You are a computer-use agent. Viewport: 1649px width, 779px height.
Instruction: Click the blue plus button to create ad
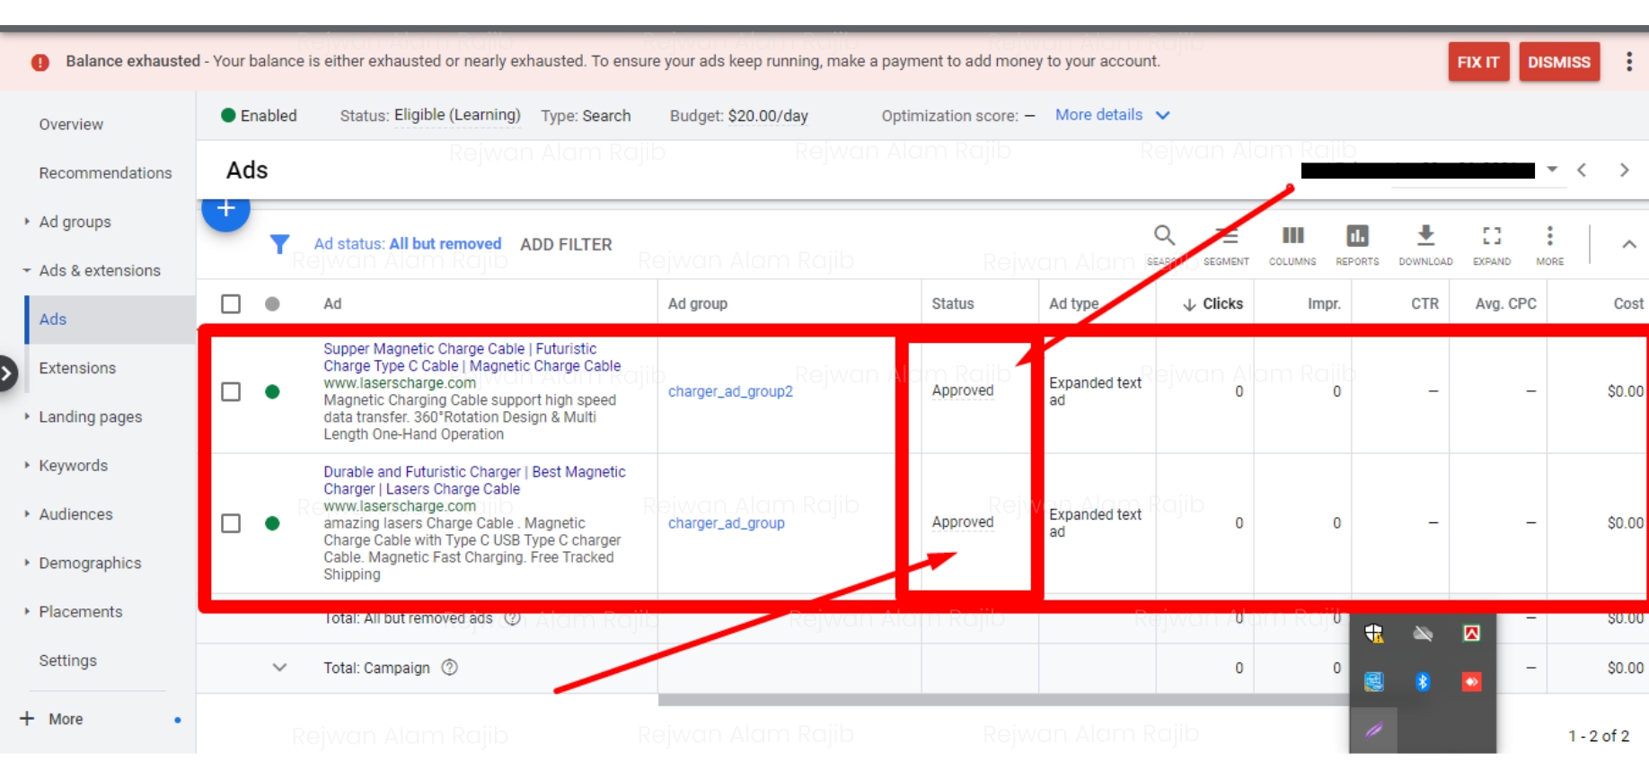225,209
